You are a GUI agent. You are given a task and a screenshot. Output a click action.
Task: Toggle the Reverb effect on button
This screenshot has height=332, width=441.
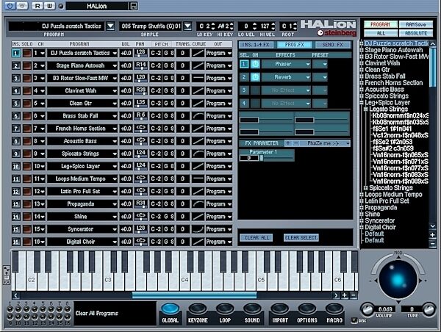click(x=255, y=77)
